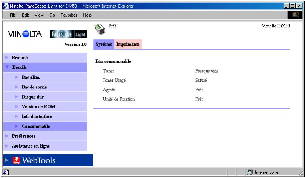
Task: Click the Agrafe label
Action: coord(109,90)
